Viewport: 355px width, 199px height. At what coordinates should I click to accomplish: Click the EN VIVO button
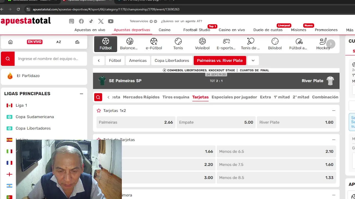tap(34, 42)
